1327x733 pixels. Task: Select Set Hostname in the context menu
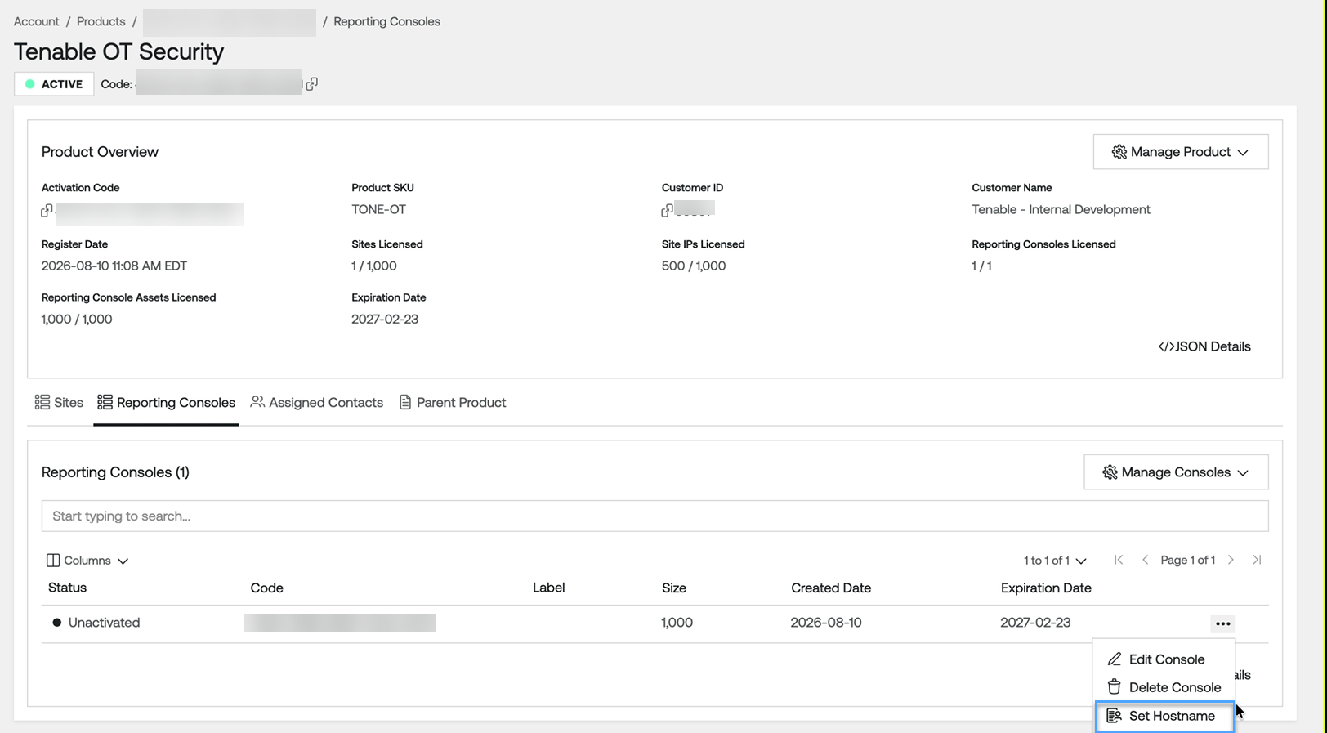pos(1164,716)
